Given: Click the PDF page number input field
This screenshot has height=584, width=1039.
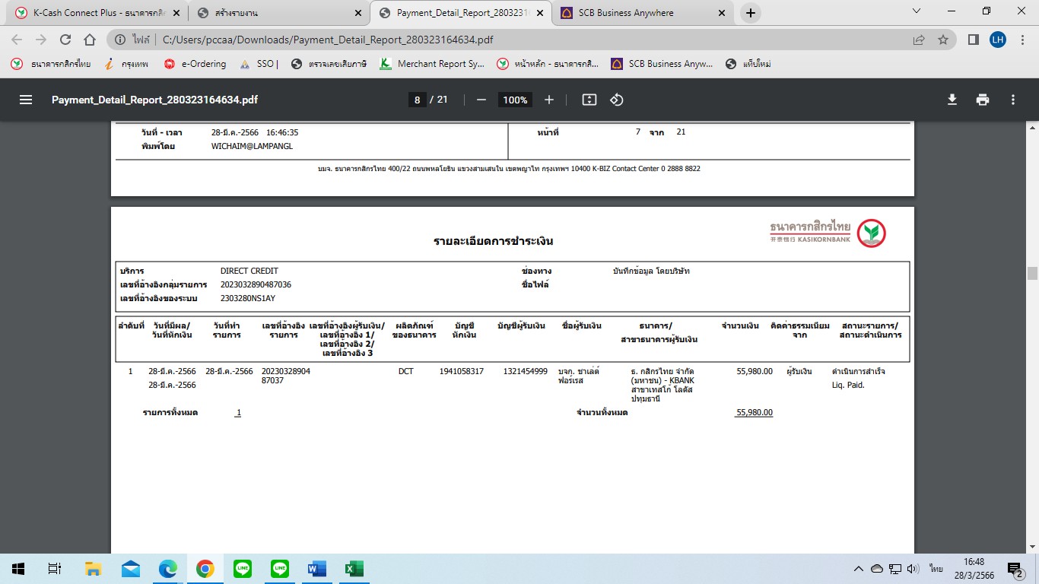Looking at the screenshot, I should (x=417, y=100).
